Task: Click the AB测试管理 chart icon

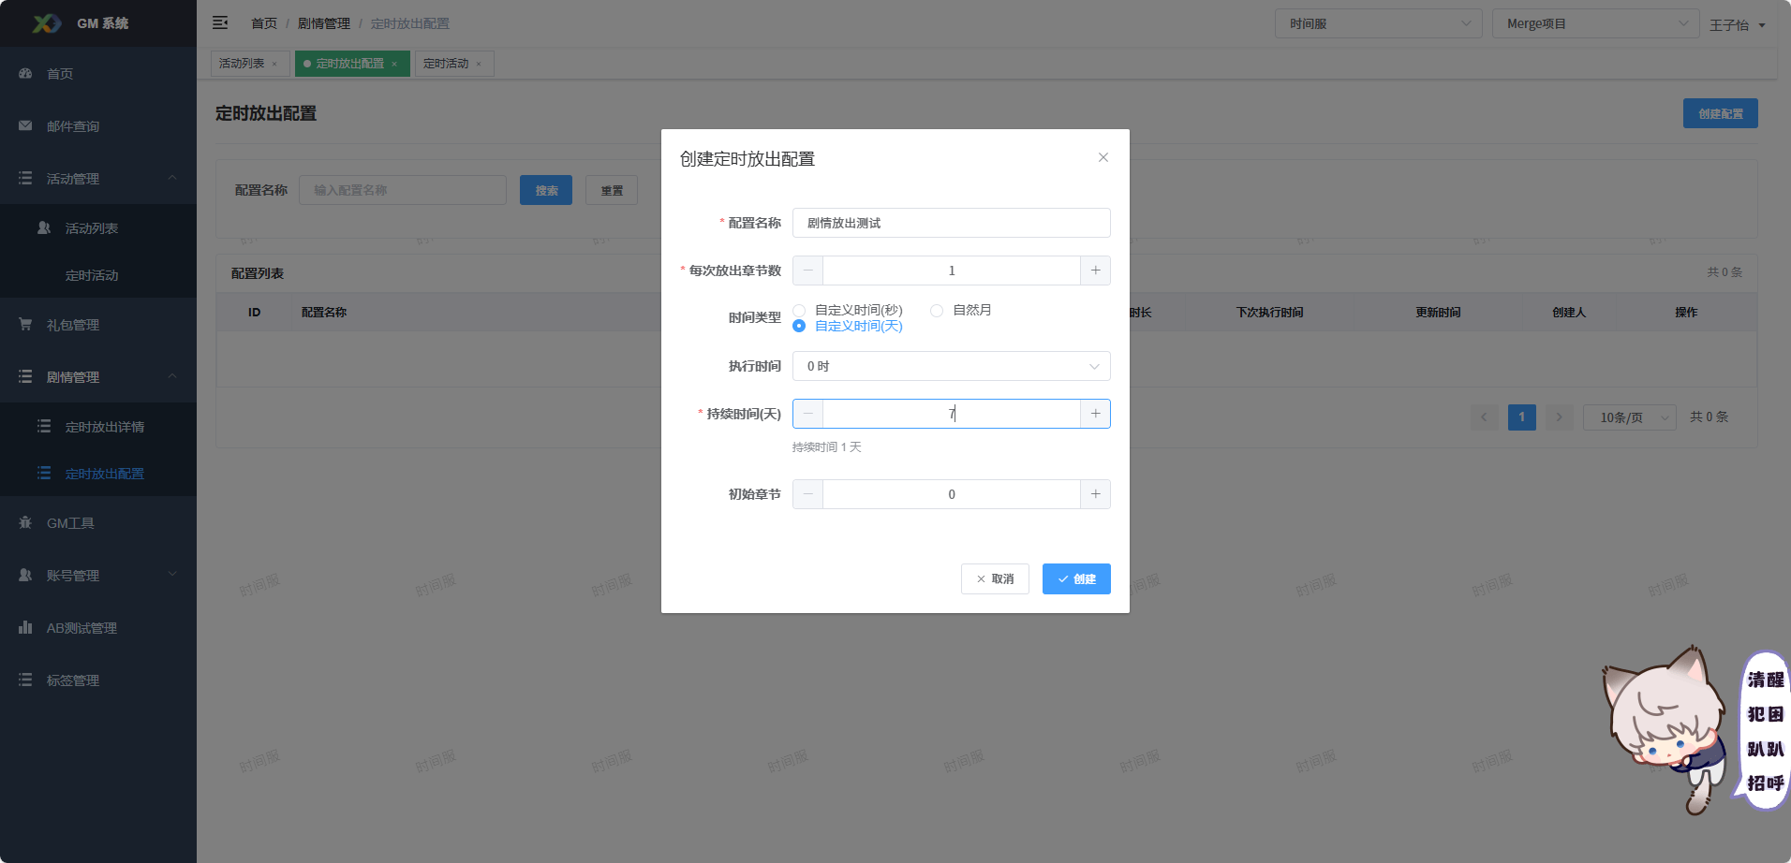Action: (25, 627)
